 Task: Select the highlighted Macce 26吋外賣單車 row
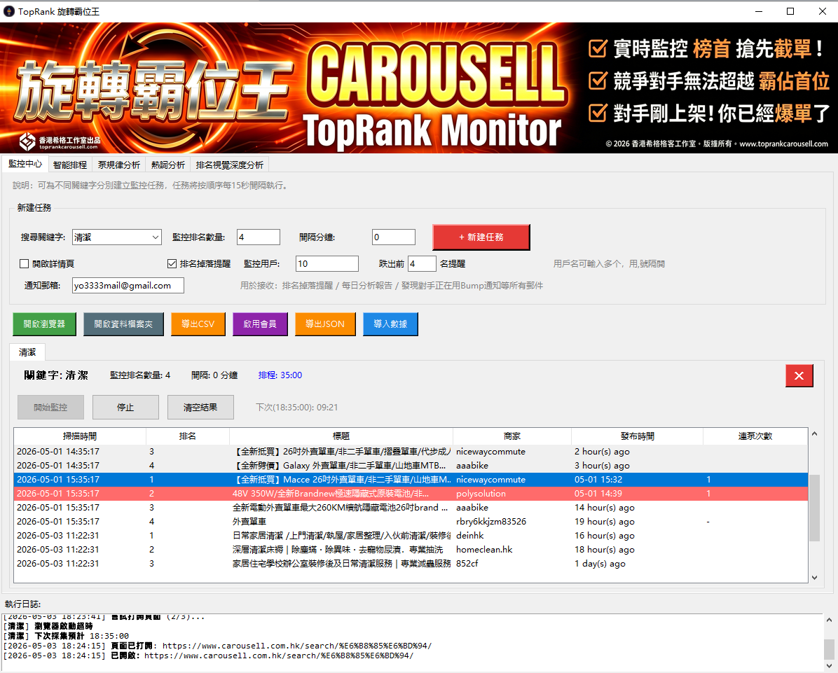(x=411, y=480)
